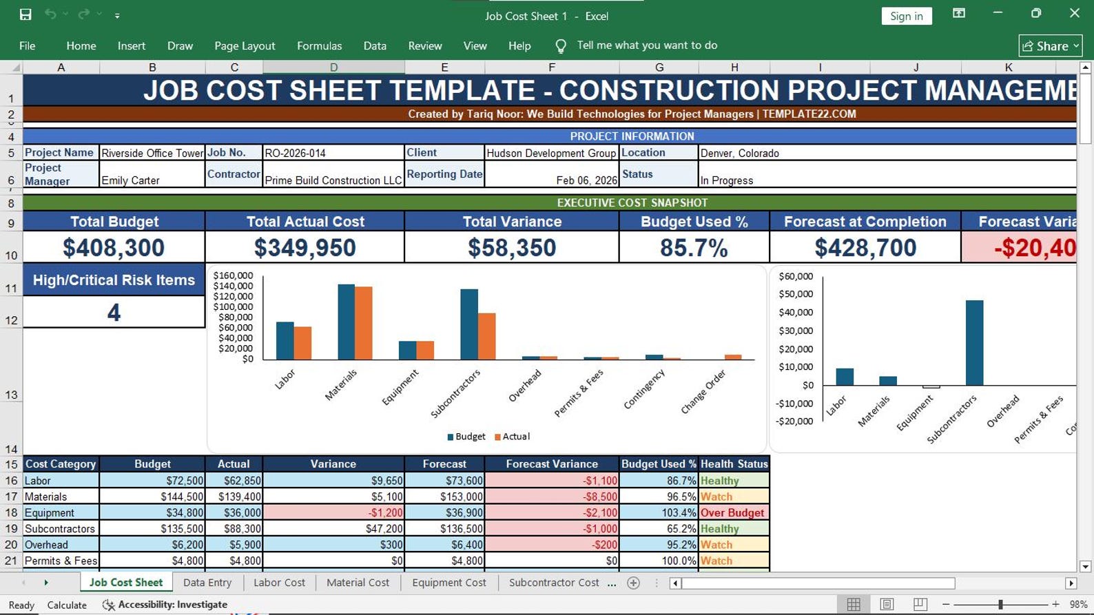Click horizontal scrollbar left arrow

pyautogui.click(x=675, y=583)
